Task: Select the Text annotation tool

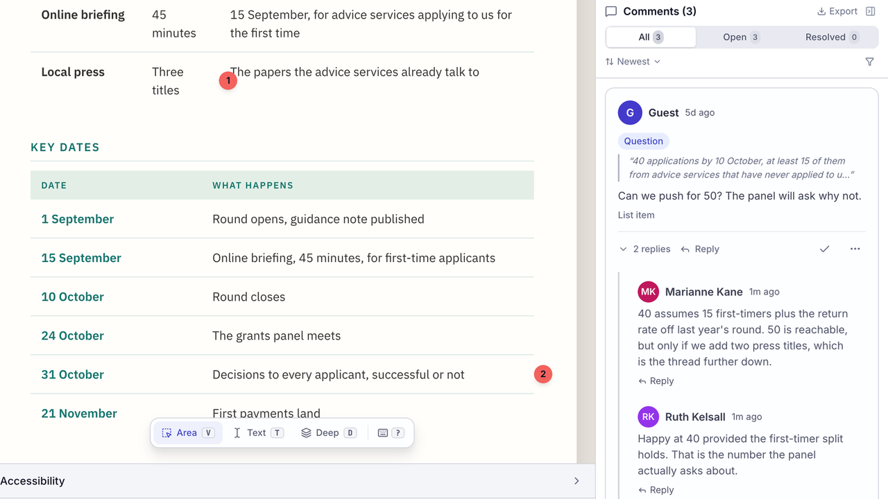Action: tap(257, 432)
